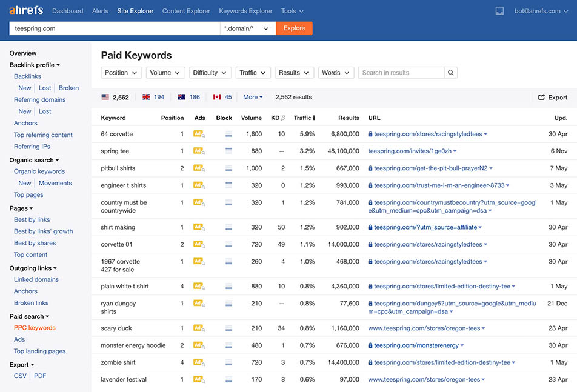Screen dimensions: 577x392
Task: Open the notifications monitor icon
Action: pyautogui.click(x=499, y=11)
